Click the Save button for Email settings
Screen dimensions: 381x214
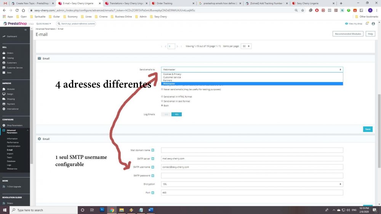(x=368, y=129)
